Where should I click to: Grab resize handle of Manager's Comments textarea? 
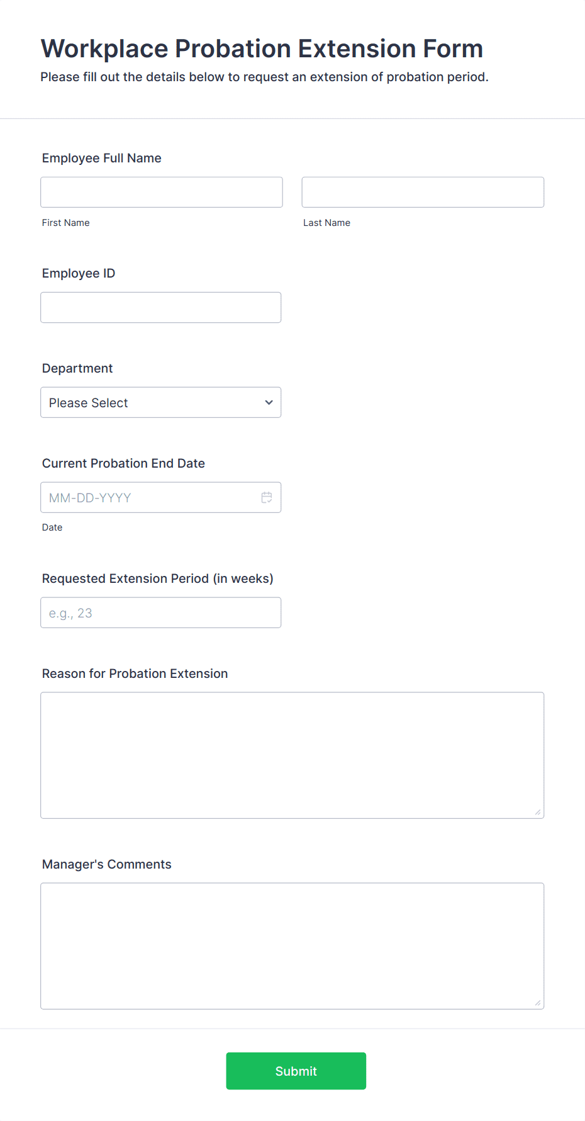538,1003
